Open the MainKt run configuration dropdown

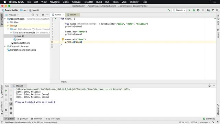coord(179,10)
